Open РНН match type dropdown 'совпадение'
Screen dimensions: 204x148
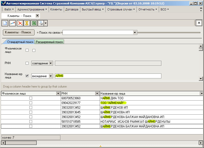click(x=50, y=63)
